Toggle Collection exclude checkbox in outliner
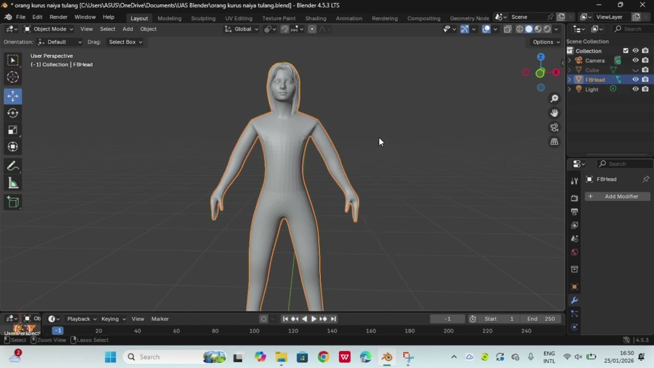Image resolution: width=654 pixels, height=368 pixels. [626, 51]
